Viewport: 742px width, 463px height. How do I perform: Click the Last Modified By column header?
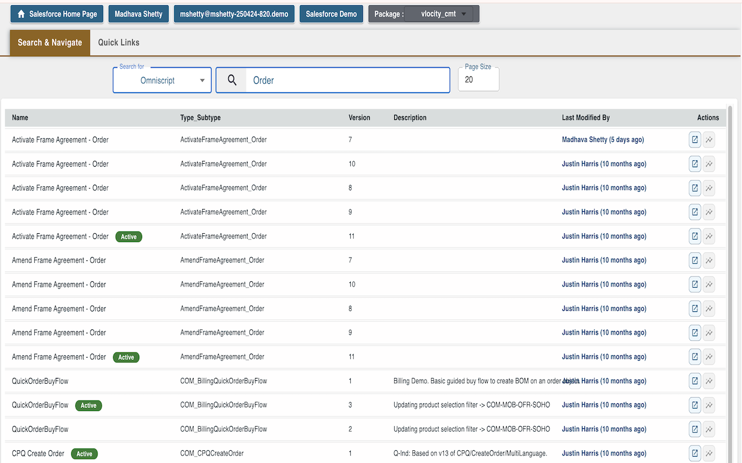(x=585, y=117)
